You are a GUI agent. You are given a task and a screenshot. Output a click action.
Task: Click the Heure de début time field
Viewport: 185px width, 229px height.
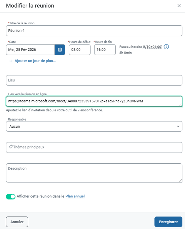[80, 50]
